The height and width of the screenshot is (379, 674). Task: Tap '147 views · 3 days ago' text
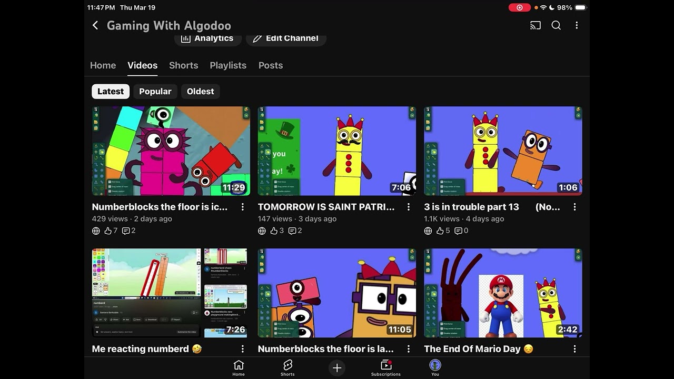coord(298,219)
